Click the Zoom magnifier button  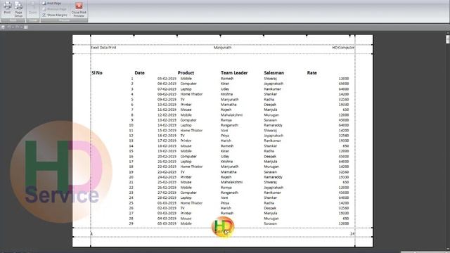coord(33,8)
